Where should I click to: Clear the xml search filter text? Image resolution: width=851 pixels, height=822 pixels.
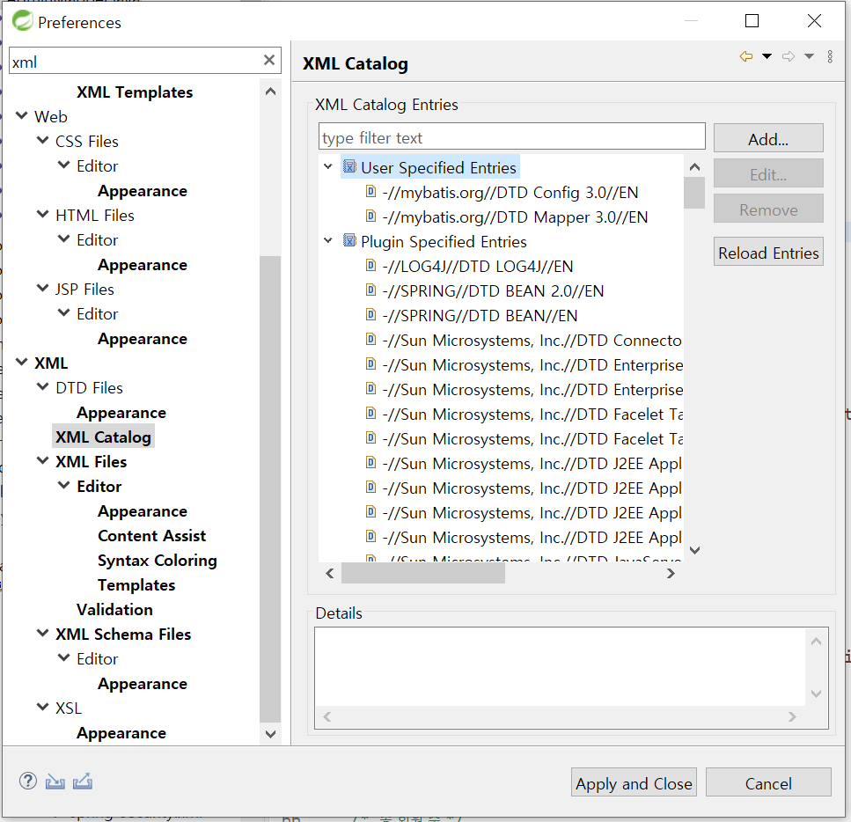click(x=268, y=60)
